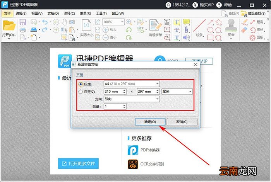Click the zoom in 放大 button
271x182 pixels.
(x=110, y=30)
